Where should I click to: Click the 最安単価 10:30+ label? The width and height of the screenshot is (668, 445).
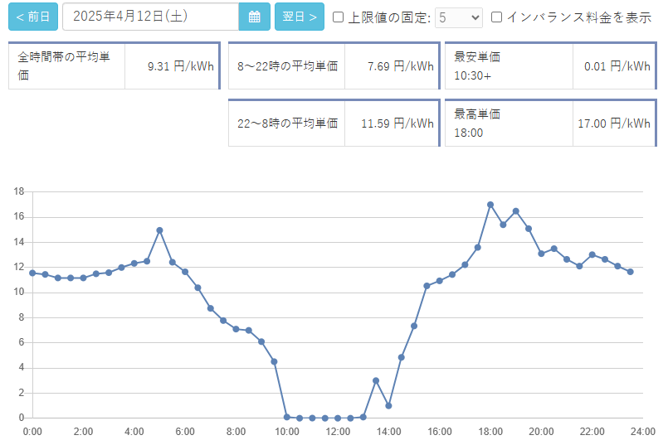point(477,66)
